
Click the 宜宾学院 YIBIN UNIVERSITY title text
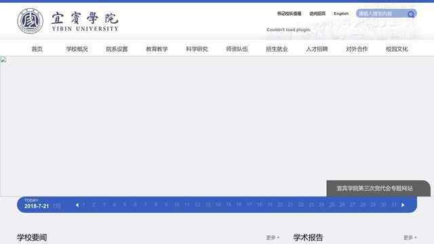[x=85, y=21]
